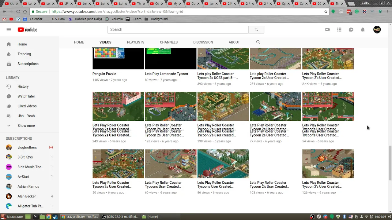This screenshot has height=220, width=392.
Task: Open the DISCUSSION tab
Action: click(x=203, y=42)
